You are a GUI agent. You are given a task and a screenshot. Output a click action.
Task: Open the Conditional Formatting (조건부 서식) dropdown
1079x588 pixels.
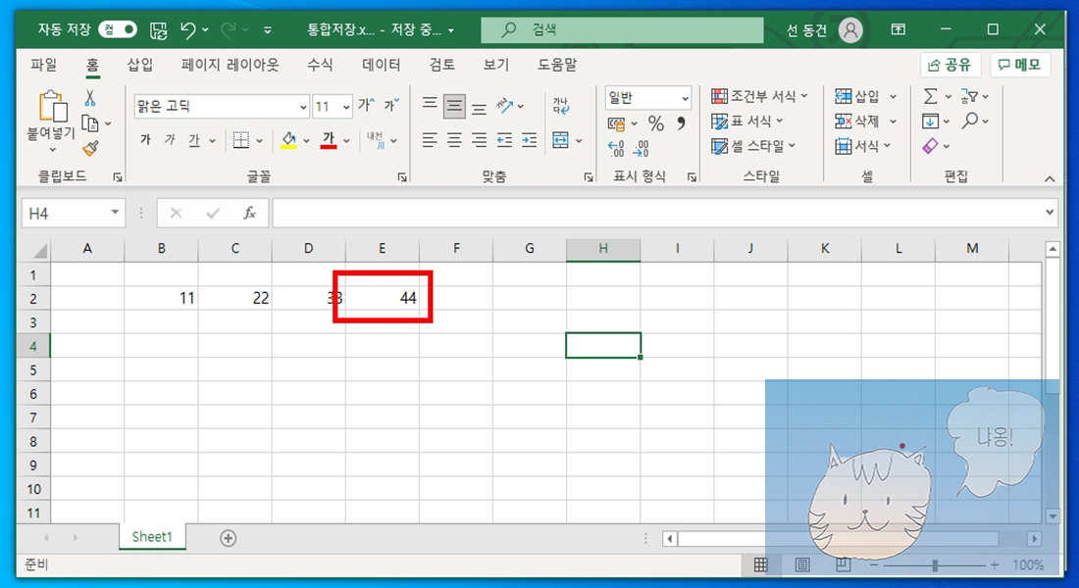click(759, 96)
